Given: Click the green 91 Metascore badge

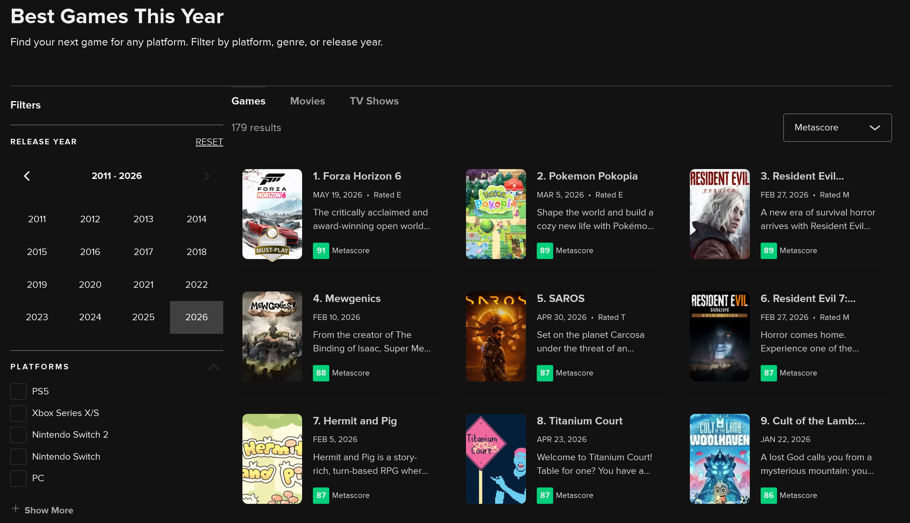Looking at the screenshot, I should coord(321,251).
